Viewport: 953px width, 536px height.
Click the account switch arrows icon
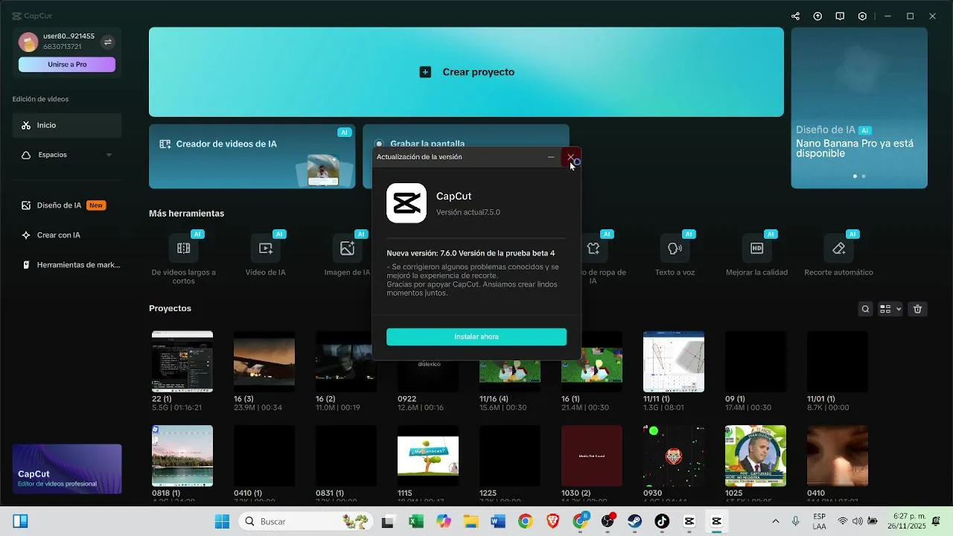[x=108, y=42]
